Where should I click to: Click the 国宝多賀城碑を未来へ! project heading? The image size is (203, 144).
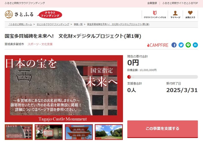(73, 36)
